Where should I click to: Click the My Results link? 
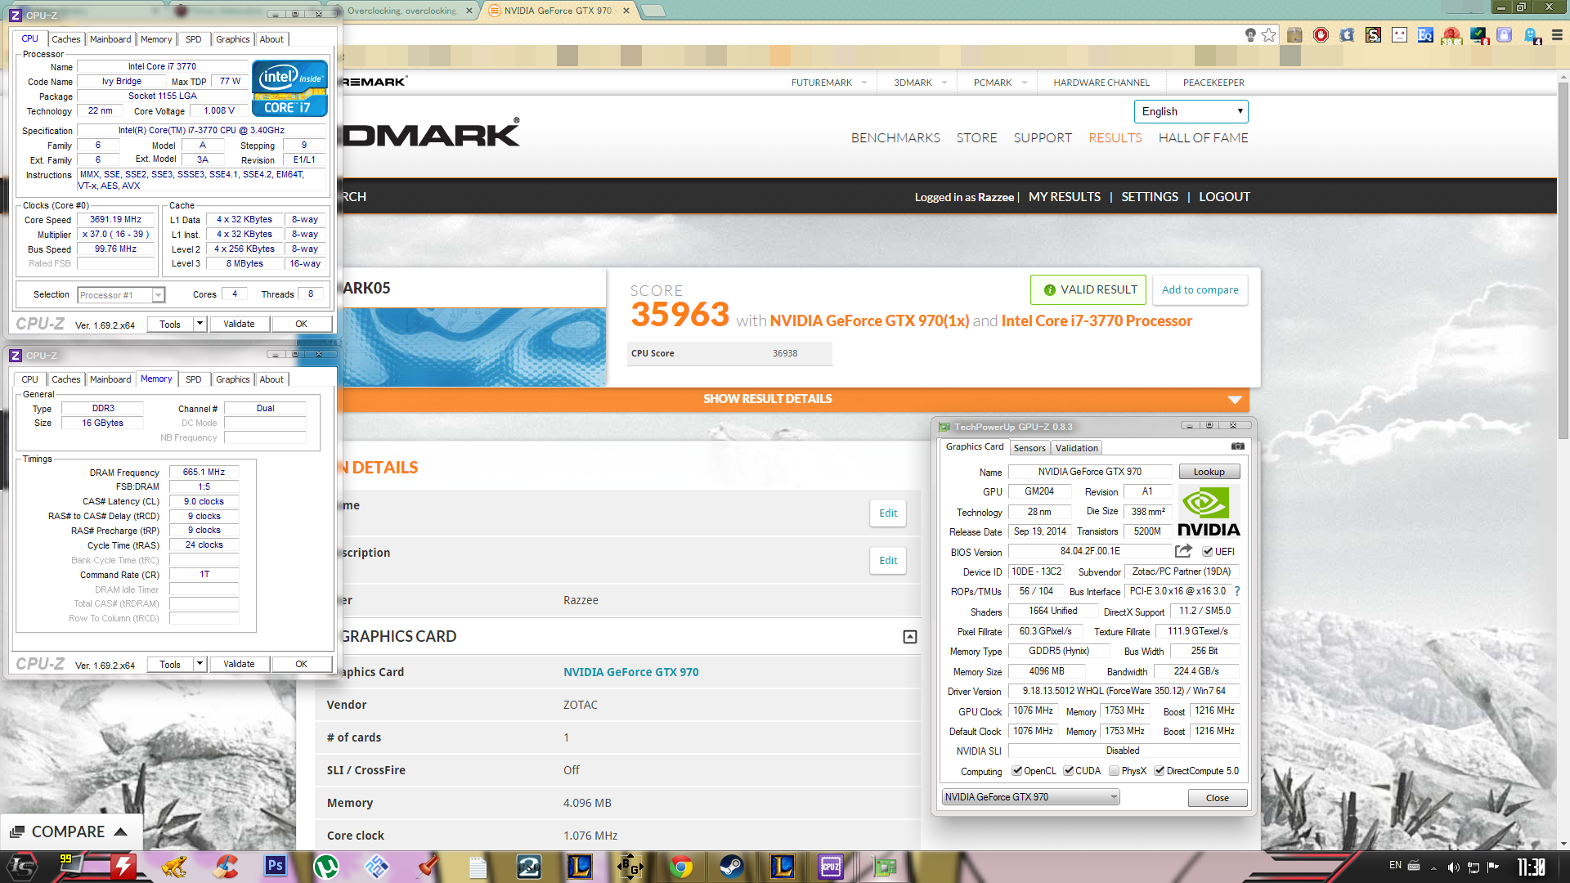click(1064, 197)
